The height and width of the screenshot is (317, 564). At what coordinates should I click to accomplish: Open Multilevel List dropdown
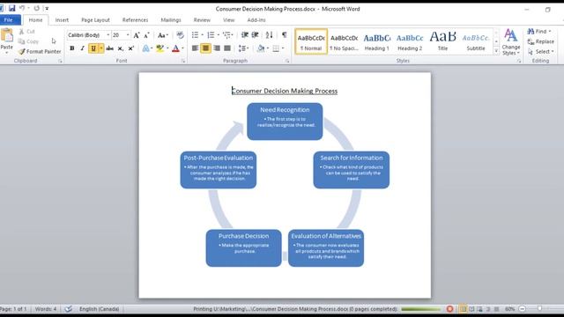click(233, 35)
